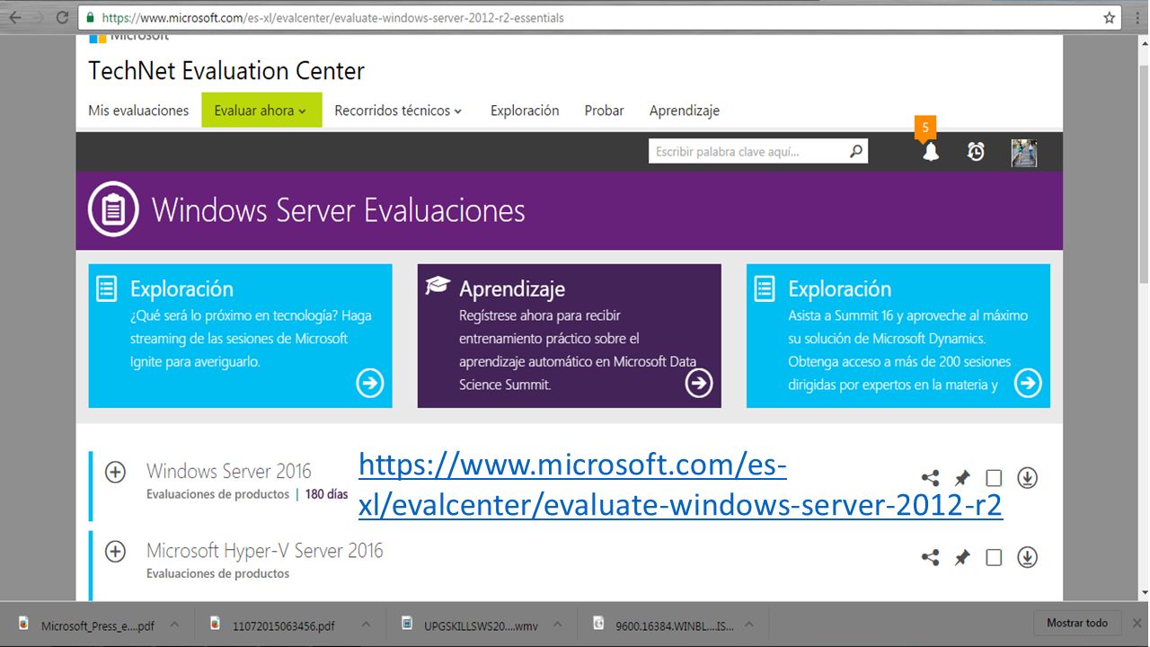Open the Probar menu item
1150x647 pixels.
(x=605, y=111)
